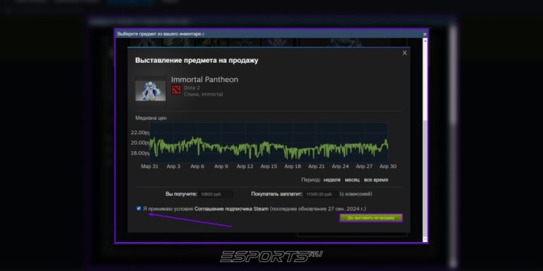Click the '22.00' price axis label

point(140,133)
